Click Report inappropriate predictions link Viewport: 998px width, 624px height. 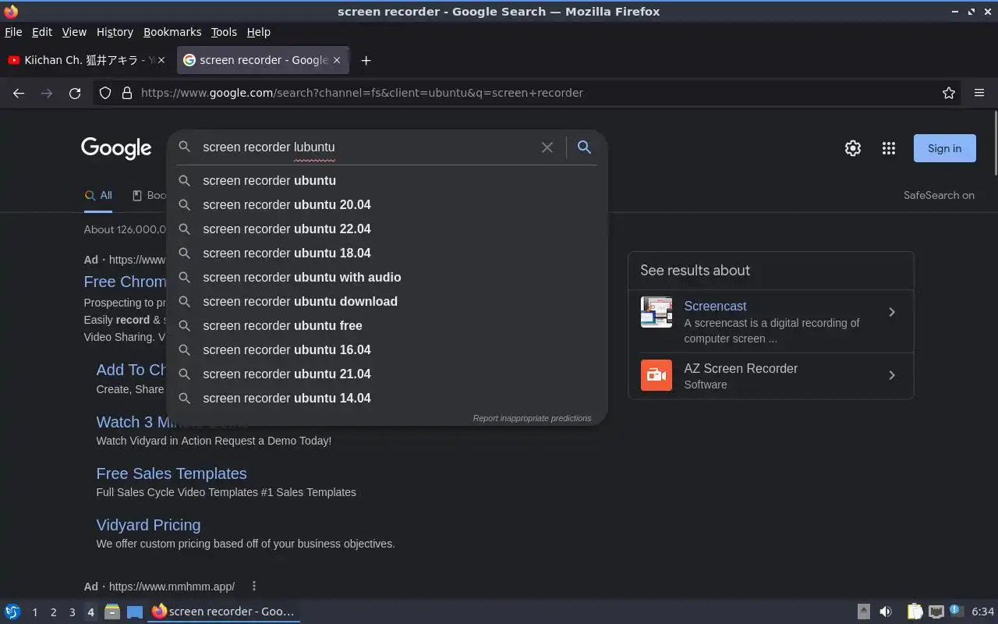tap(532, 418)
